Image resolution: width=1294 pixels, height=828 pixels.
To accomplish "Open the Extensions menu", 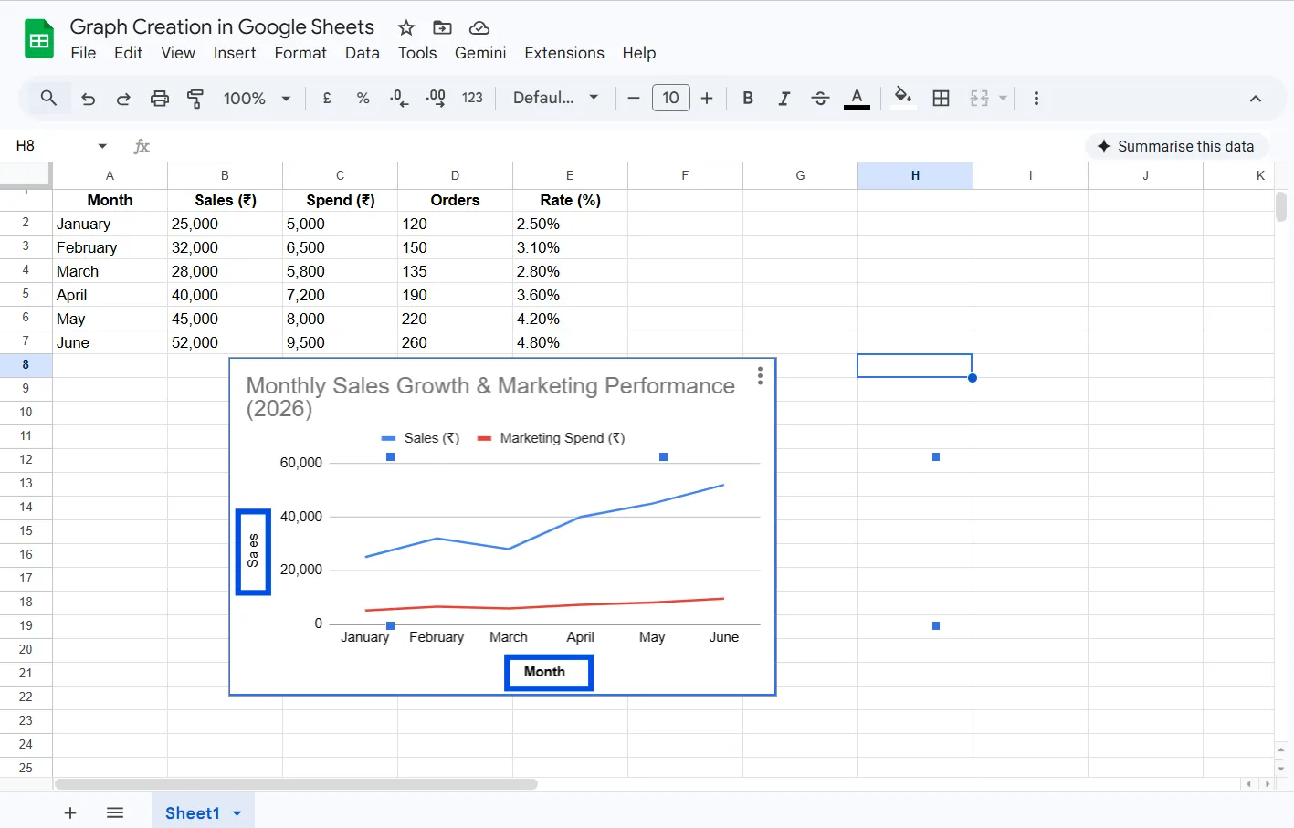I will point(563,53).
